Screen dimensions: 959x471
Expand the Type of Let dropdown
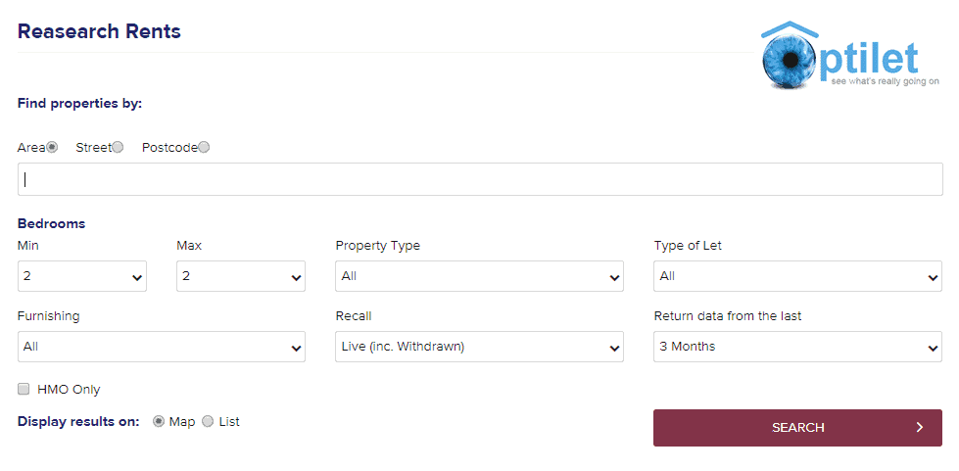[797, 277]
